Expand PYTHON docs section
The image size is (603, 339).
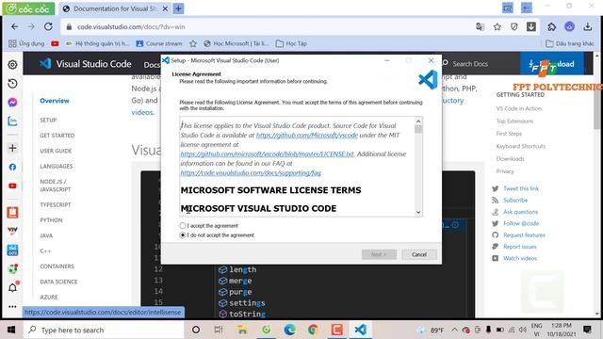coord(51,220)
